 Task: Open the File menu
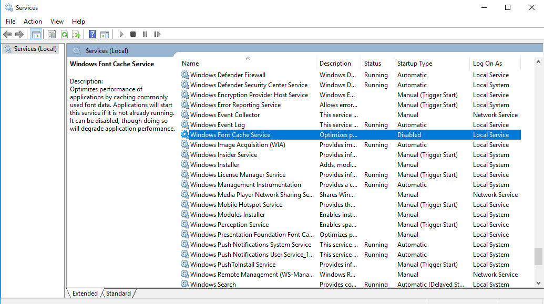click(x=11, y=22)
